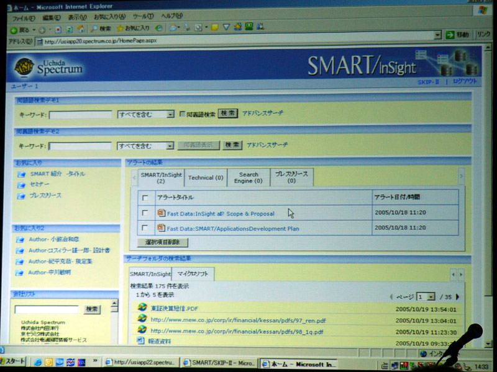Viewport: 497px width, 372px height.
Task: Open the SKIP-II link
Action: (x=428, y=82)
